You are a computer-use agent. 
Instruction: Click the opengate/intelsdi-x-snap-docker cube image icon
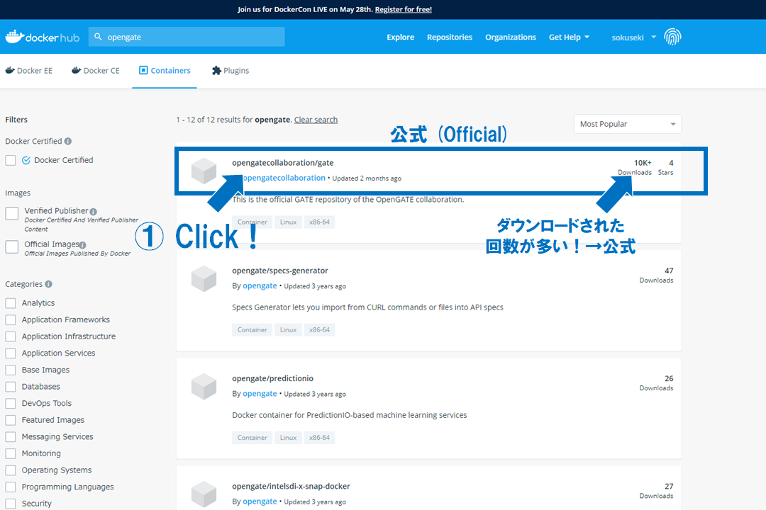click(x=204, y=494)
